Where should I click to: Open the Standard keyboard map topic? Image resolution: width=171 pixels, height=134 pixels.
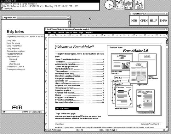click(13, 59)
